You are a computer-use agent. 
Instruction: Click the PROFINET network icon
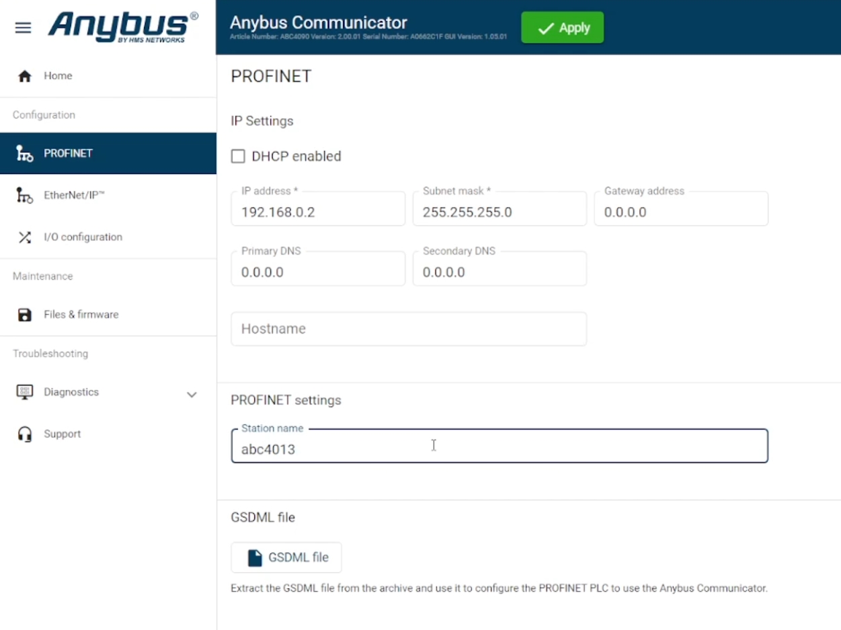pyautogui.click(x=25, y=153)
